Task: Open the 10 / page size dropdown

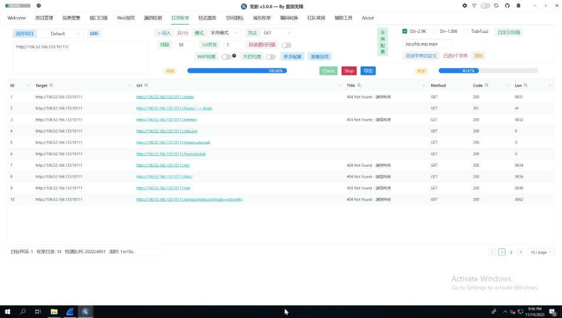Action: pyautogui.click(x=541, y=252)
